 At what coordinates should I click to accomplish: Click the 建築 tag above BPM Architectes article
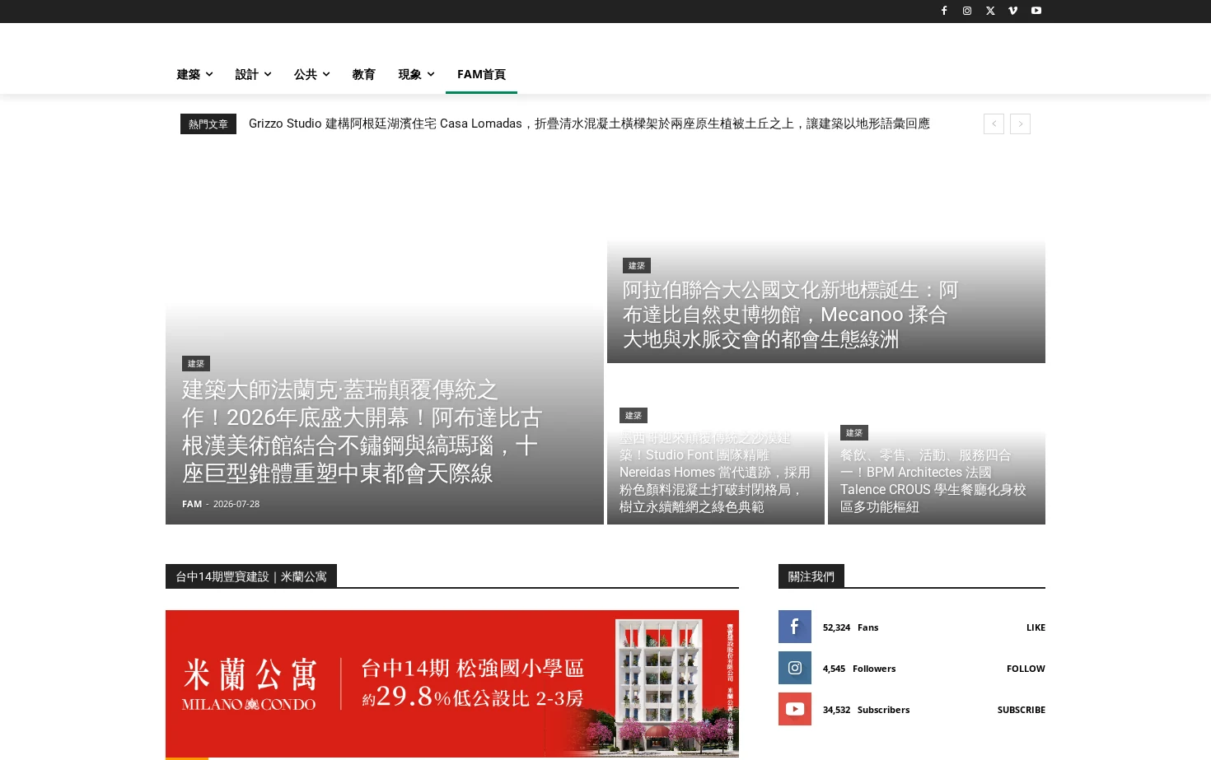pyautogui.click(x=854, y=432)
